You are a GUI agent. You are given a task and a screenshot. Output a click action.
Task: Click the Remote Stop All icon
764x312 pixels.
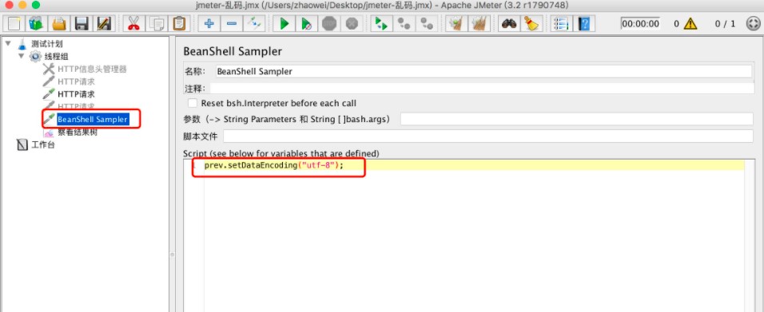pos(404,23)
